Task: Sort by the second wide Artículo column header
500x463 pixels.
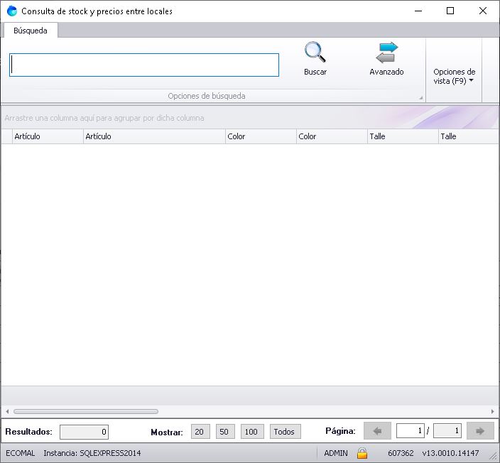Action: (x=154, y=136)
